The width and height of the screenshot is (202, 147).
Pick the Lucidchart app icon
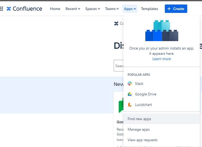(x=130, y=105)
